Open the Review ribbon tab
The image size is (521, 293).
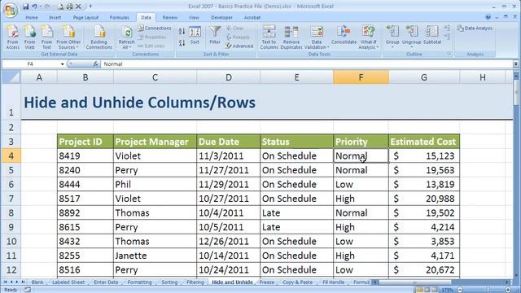click(170, 18)
